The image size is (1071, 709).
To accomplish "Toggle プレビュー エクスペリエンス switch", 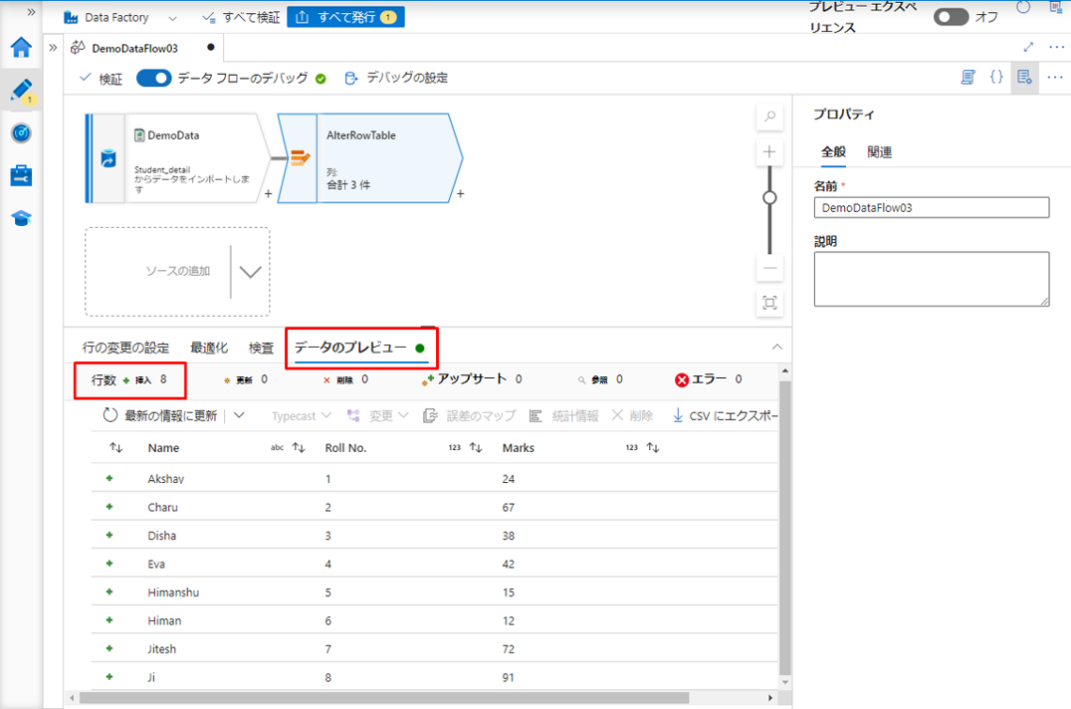I will [951, 16].
